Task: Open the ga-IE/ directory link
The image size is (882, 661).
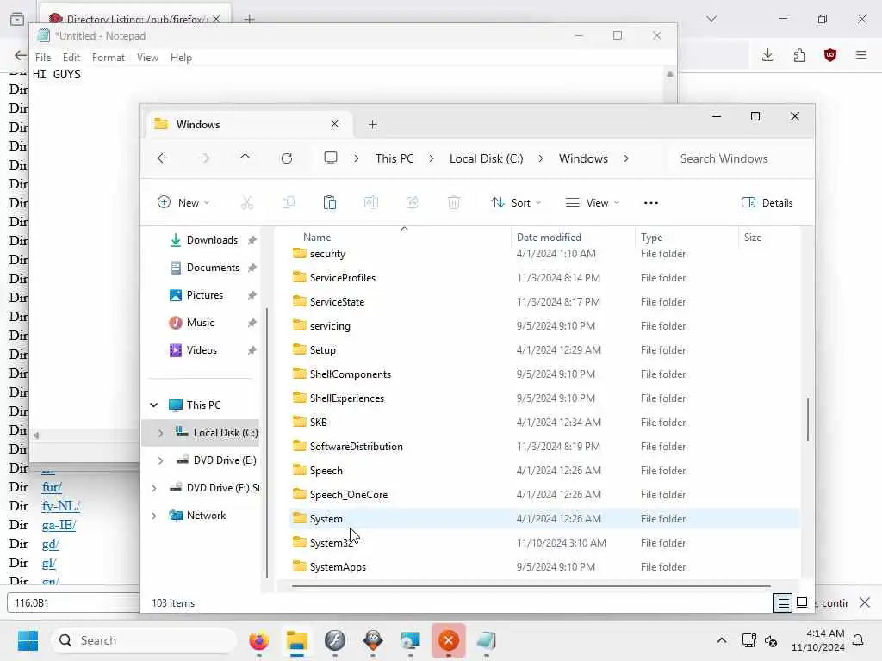Action: [59, 525]
